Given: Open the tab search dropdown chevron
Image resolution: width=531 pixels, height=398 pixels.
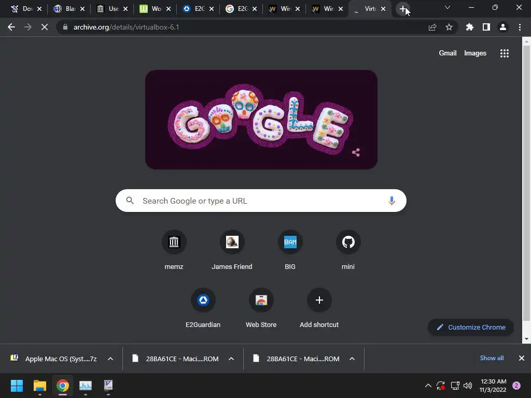Looking at the screenshot, I should pos(448,7).
